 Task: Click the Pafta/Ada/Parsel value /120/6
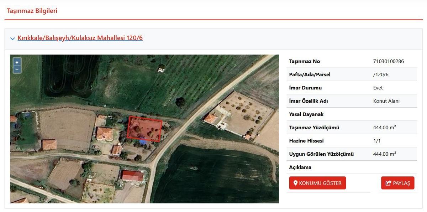380,74
